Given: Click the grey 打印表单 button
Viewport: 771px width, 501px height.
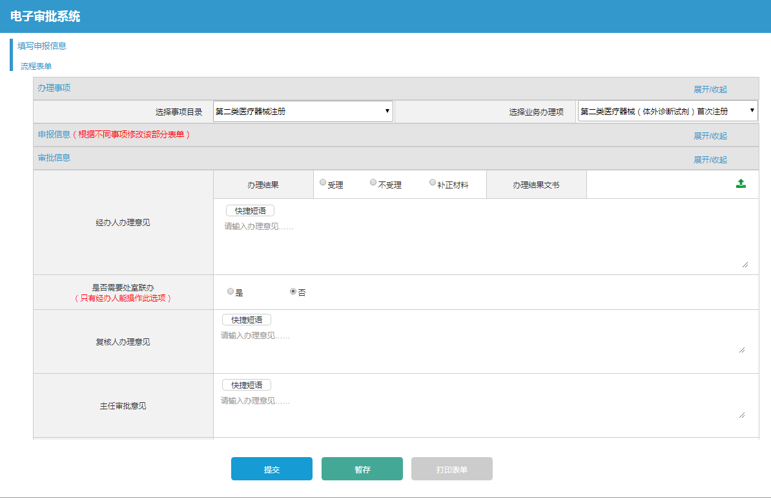Looking at the screenshot, I should tap(451, 469).
